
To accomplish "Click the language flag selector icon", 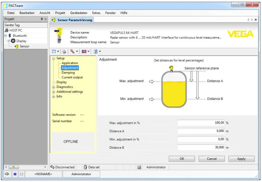I will [x=84, y=51].
